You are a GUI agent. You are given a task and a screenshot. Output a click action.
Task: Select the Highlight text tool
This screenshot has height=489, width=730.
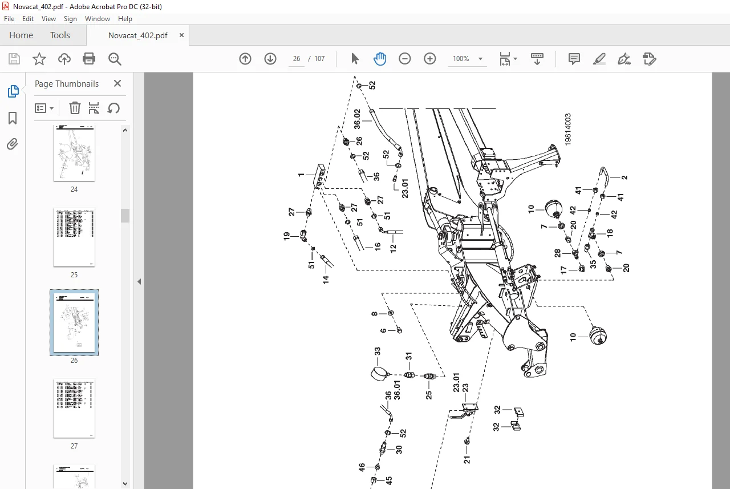pos(599,59)
